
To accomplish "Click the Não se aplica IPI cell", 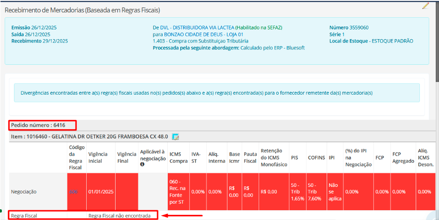I will (335, 192).
